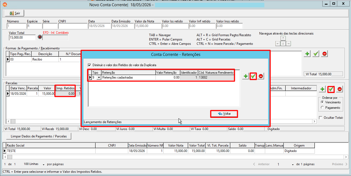
Task: Click the bottom grid's left scroll arrow
Action: 5,157
